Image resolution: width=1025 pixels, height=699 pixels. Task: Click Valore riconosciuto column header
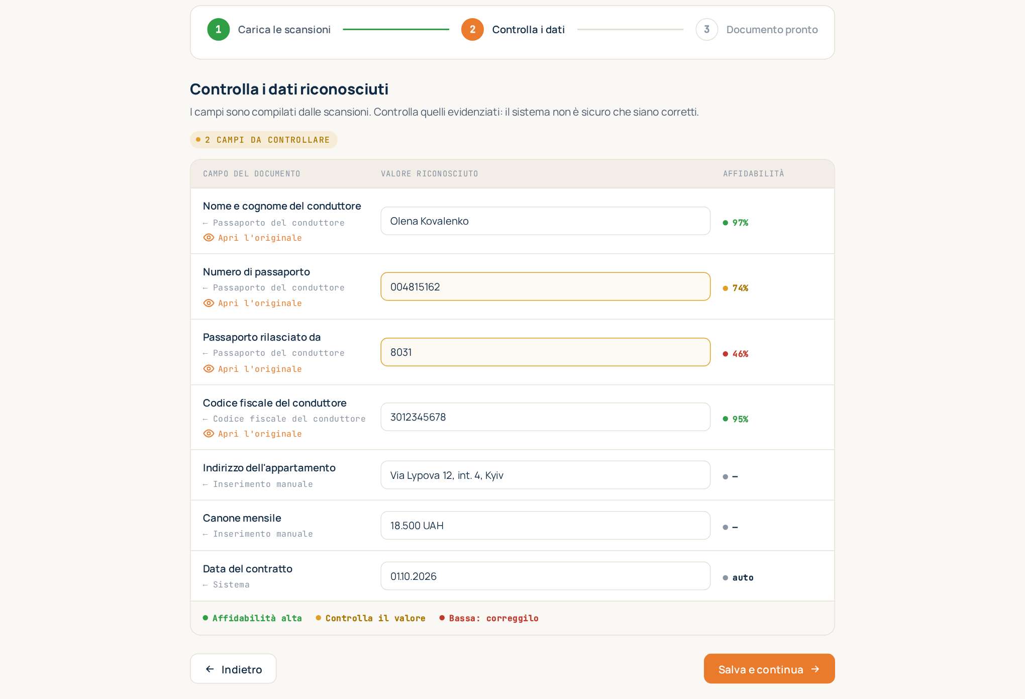(x=430, y=174)
